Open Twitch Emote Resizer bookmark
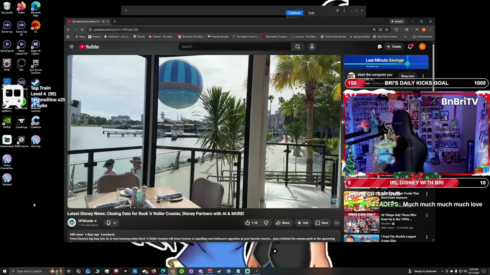This screenshot has height=275, width=490. [x=333, y=37]
